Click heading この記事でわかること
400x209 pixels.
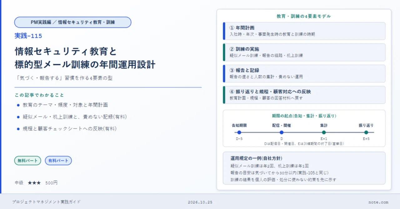click(x=39, y=95)
